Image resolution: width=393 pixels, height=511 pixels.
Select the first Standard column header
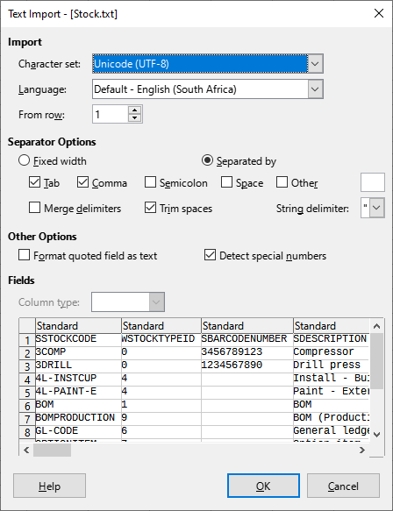78,325
